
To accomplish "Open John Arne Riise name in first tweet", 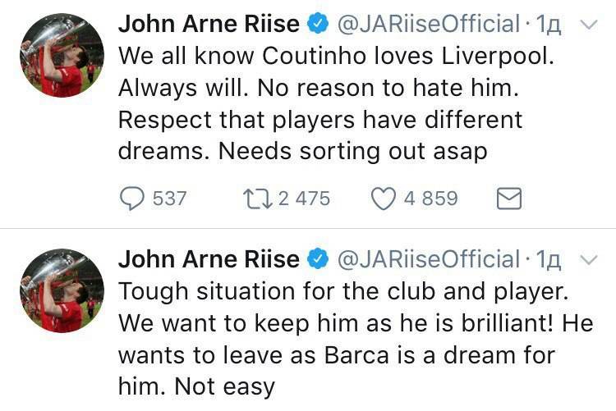I will [x=209, y=25].
